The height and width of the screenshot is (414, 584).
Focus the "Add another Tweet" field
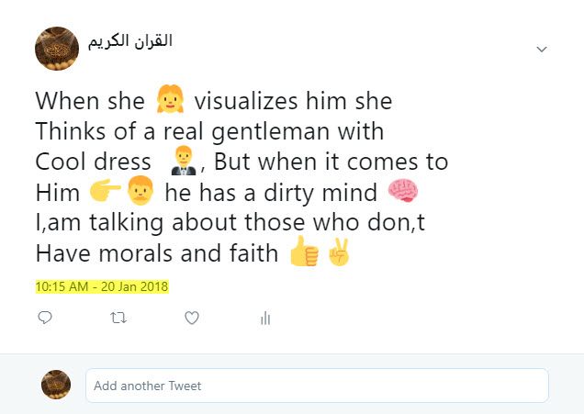(x=317, y=386)
